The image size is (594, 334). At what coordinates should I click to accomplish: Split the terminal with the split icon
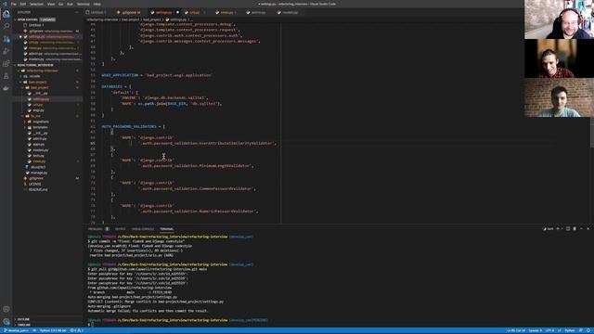tap(568, 229)
